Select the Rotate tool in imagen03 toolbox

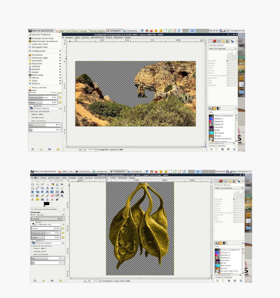tap(32, 192)
